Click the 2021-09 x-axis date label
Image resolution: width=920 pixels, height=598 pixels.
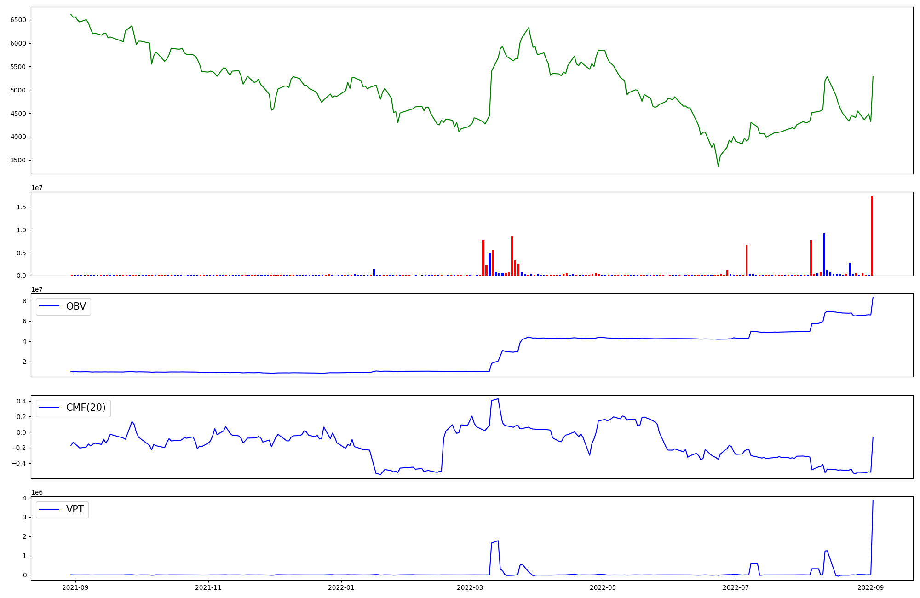(75, 587)
